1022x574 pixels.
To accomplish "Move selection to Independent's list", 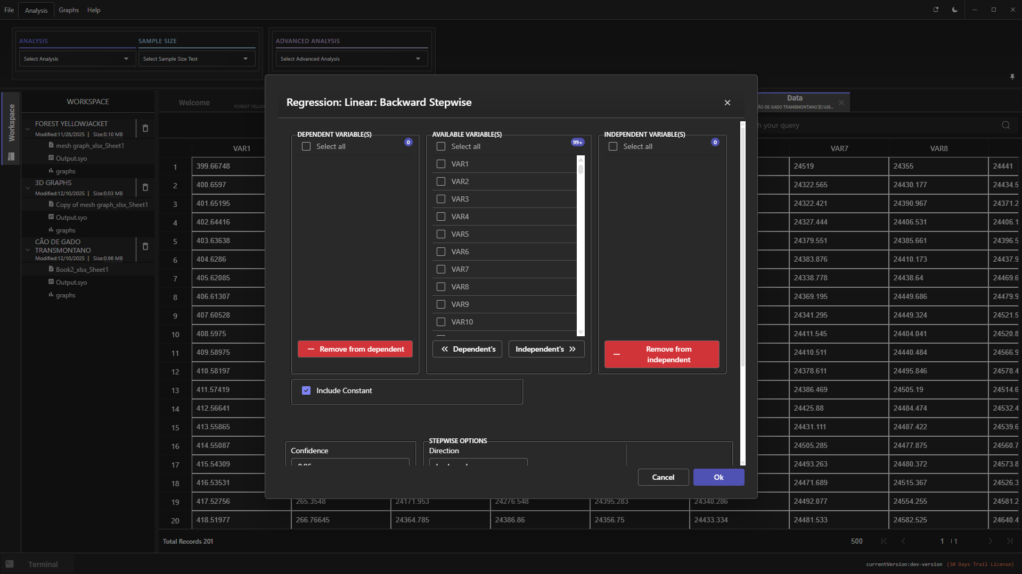I will [x=546, y=349].
